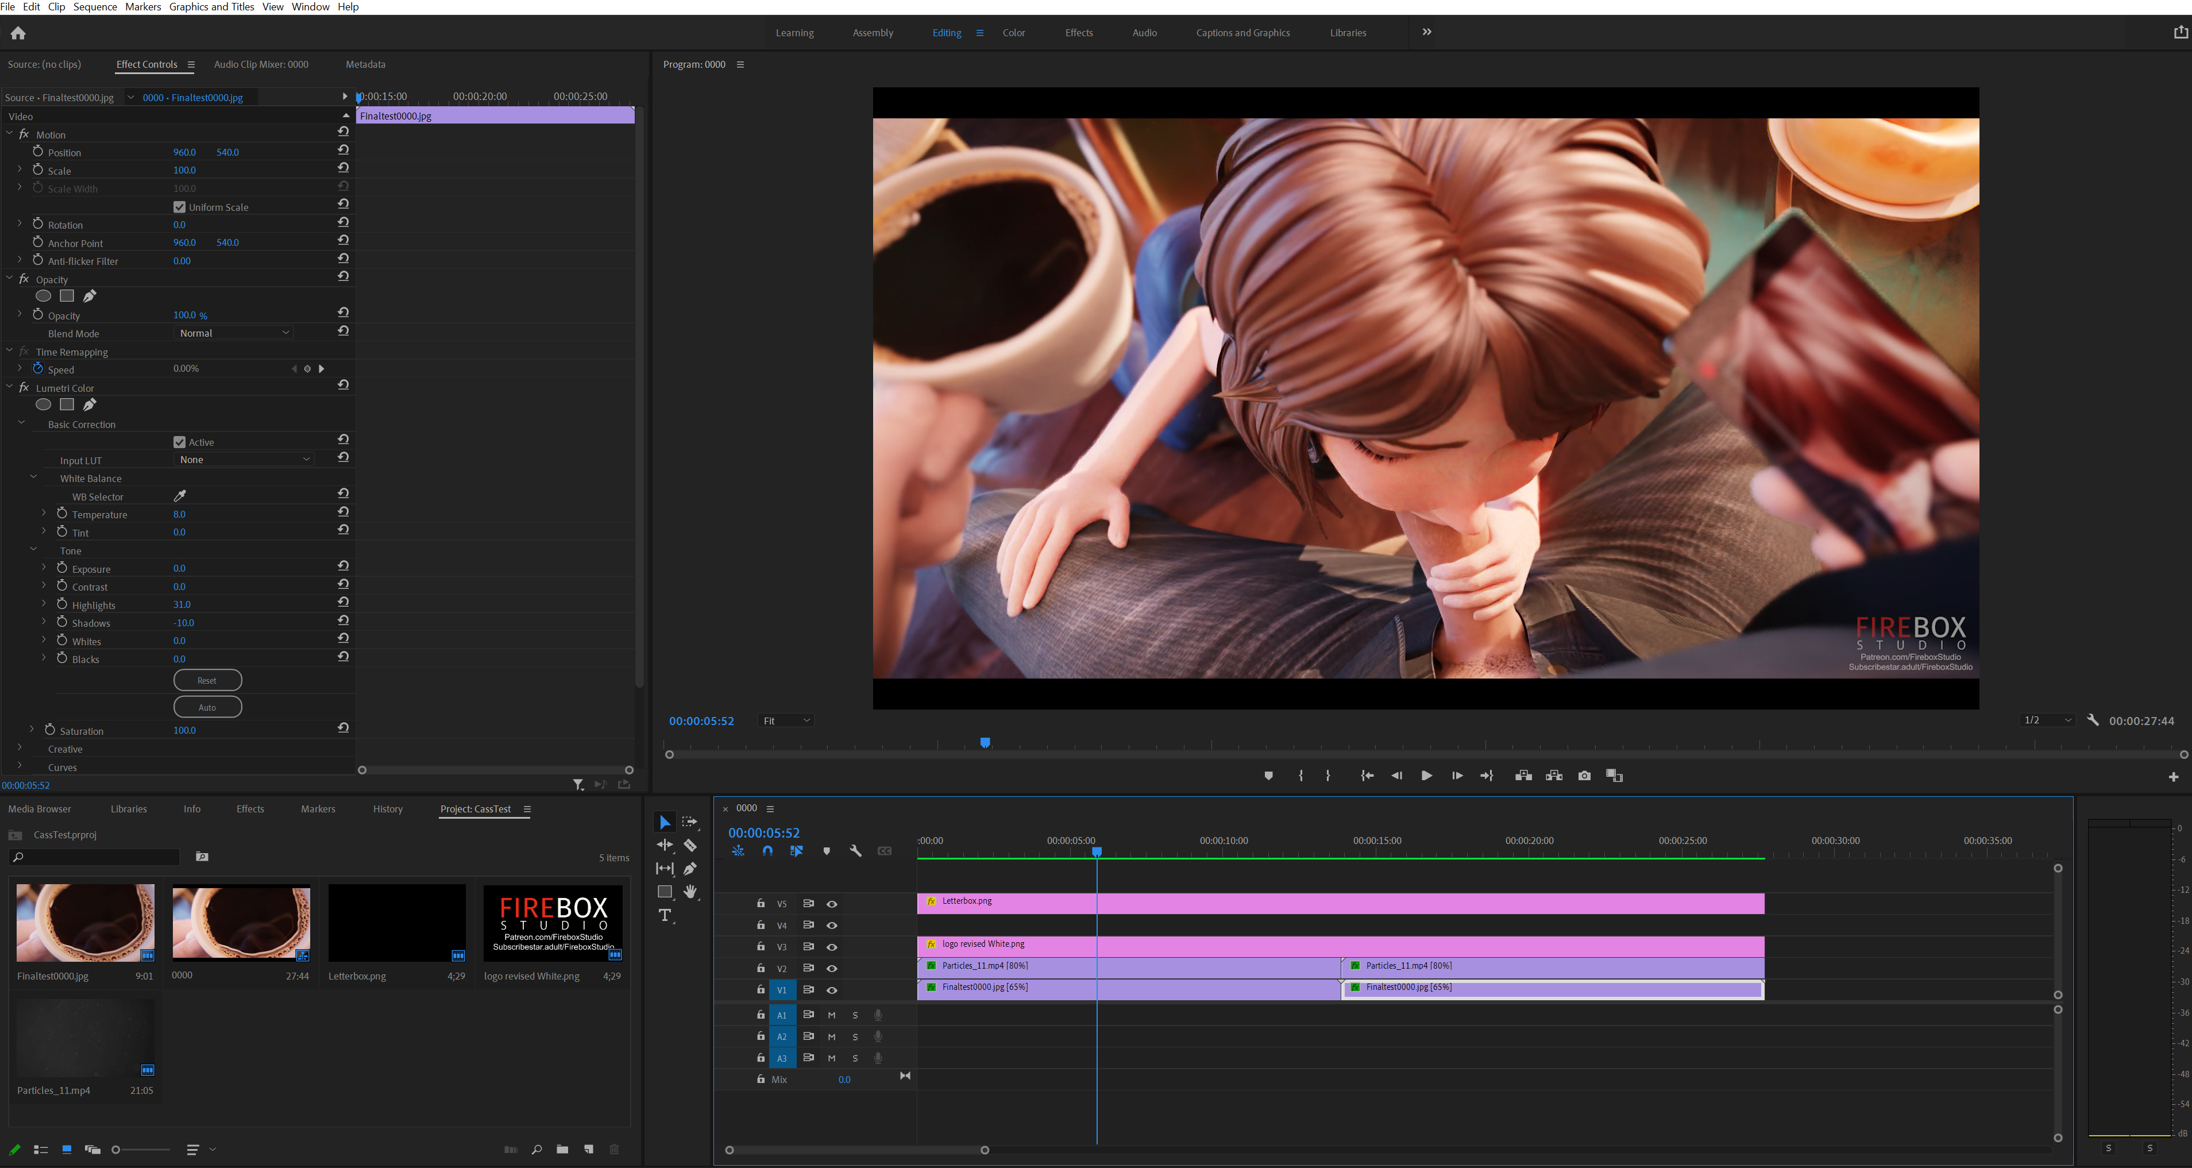Open the Input LUT dropdown

[x=244, y=460]
